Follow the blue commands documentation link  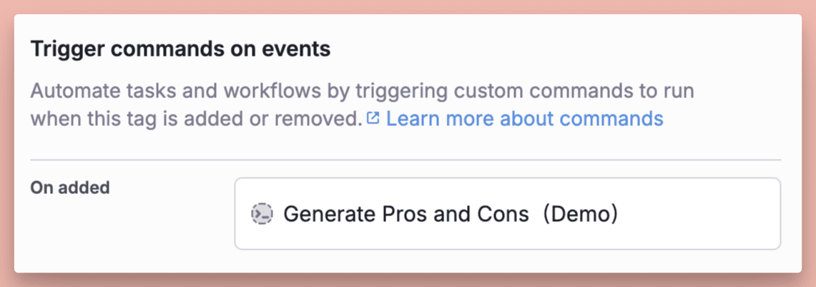point(525,119)
